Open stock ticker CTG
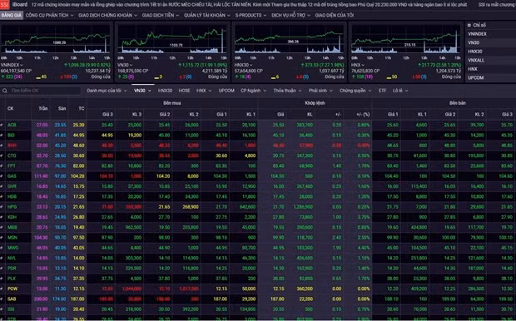The height and width of the screenshot is (321, 516). tap(12, 156)
